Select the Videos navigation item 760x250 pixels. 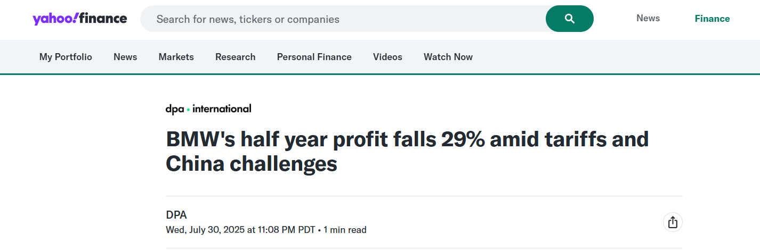click(387, 57)
